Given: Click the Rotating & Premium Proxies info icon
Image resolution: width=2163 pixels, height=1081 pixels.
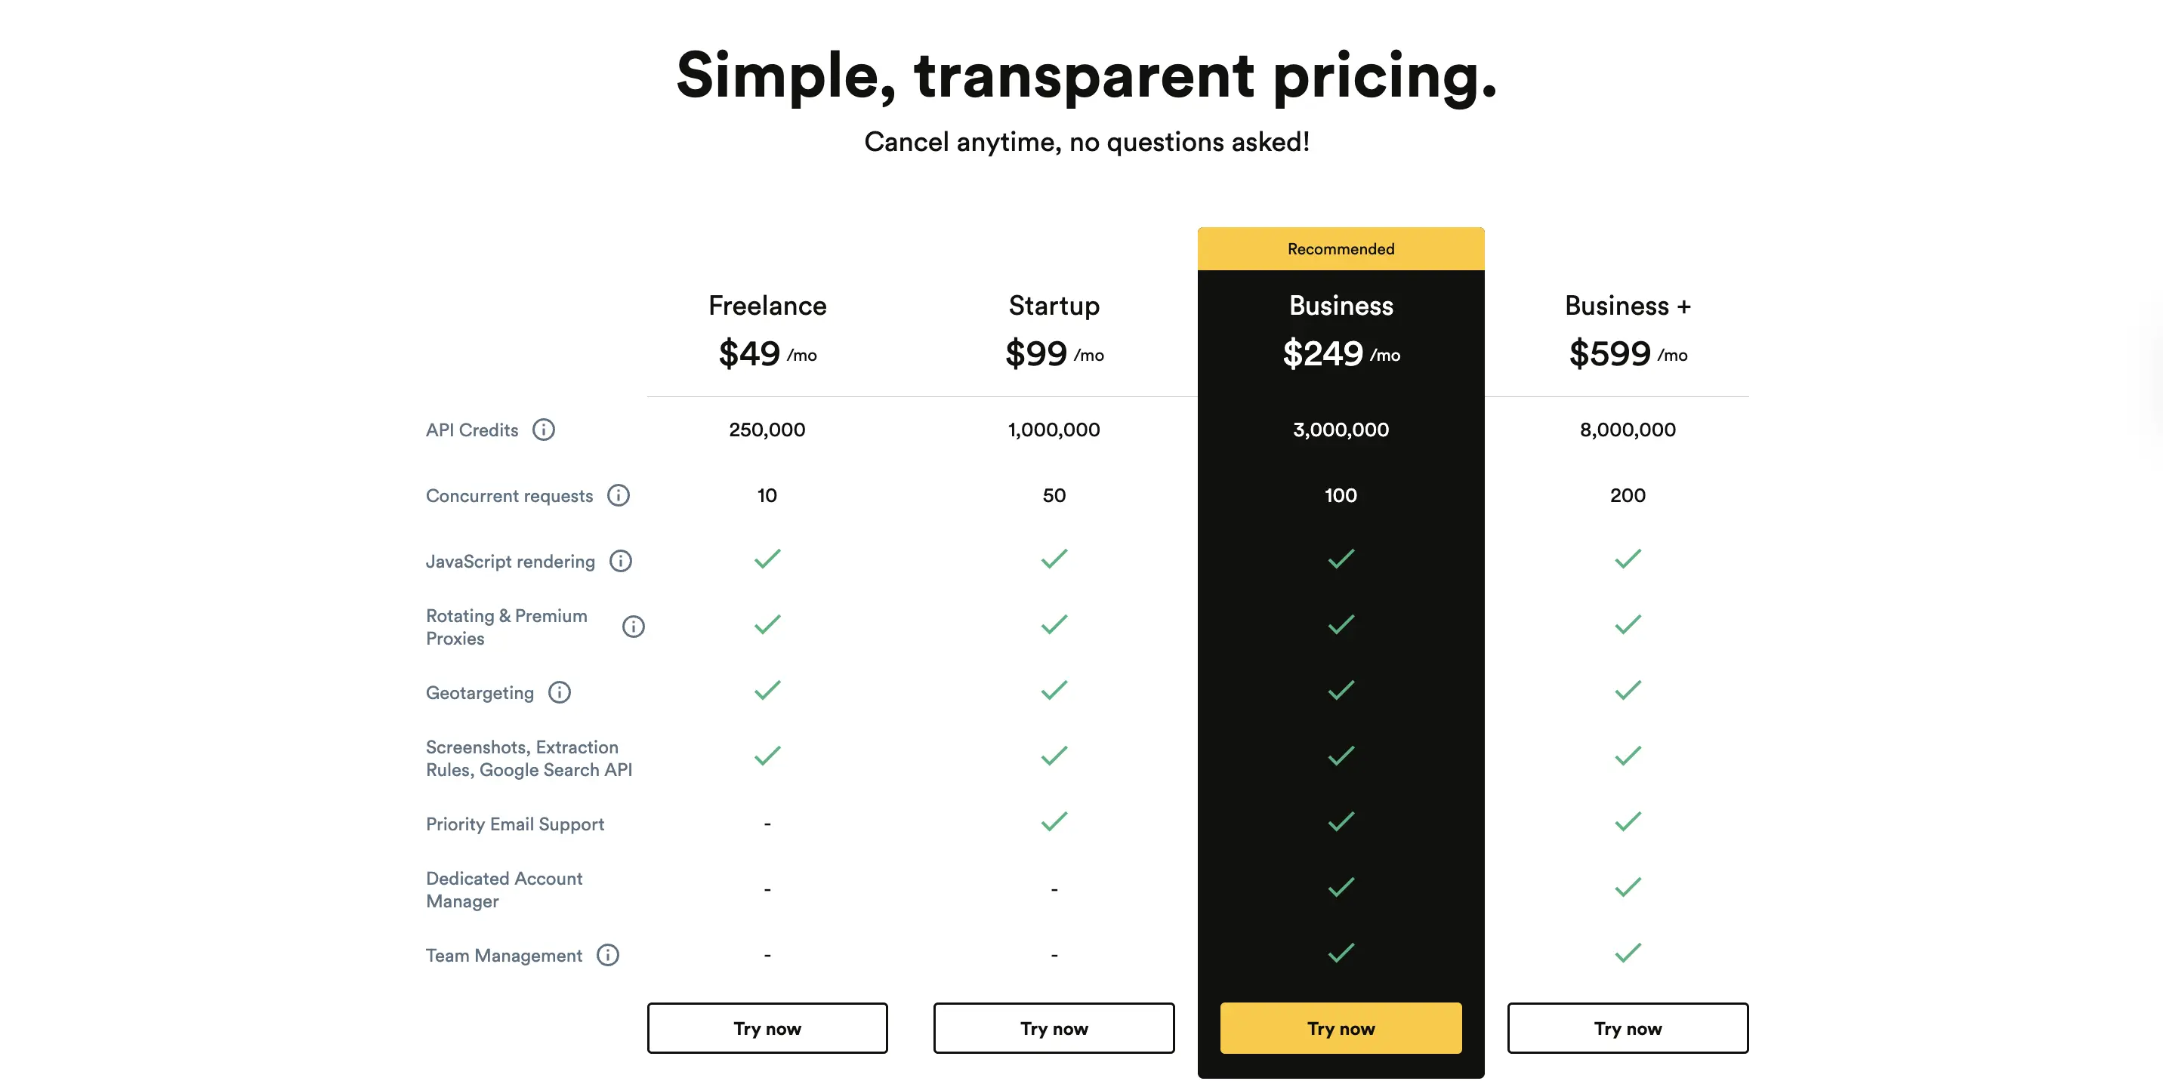Looking at the screenshot, I should point(634,626).
